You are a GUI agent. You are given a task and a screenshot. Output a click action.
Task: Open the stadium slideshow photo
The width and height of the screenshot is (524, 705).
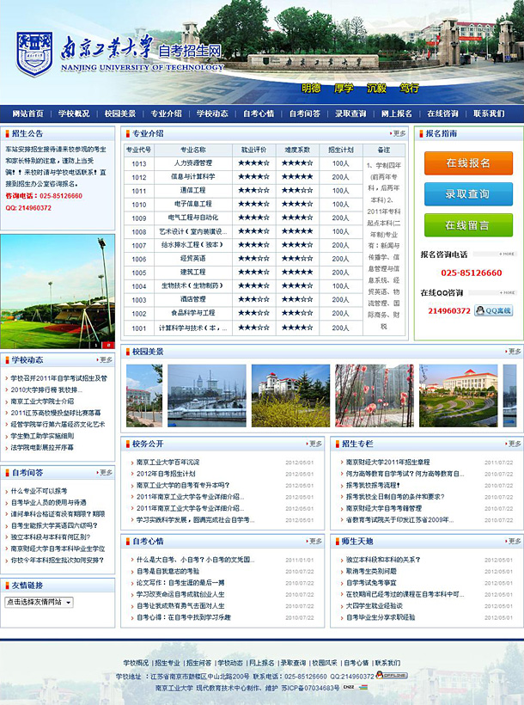(58, 291)
